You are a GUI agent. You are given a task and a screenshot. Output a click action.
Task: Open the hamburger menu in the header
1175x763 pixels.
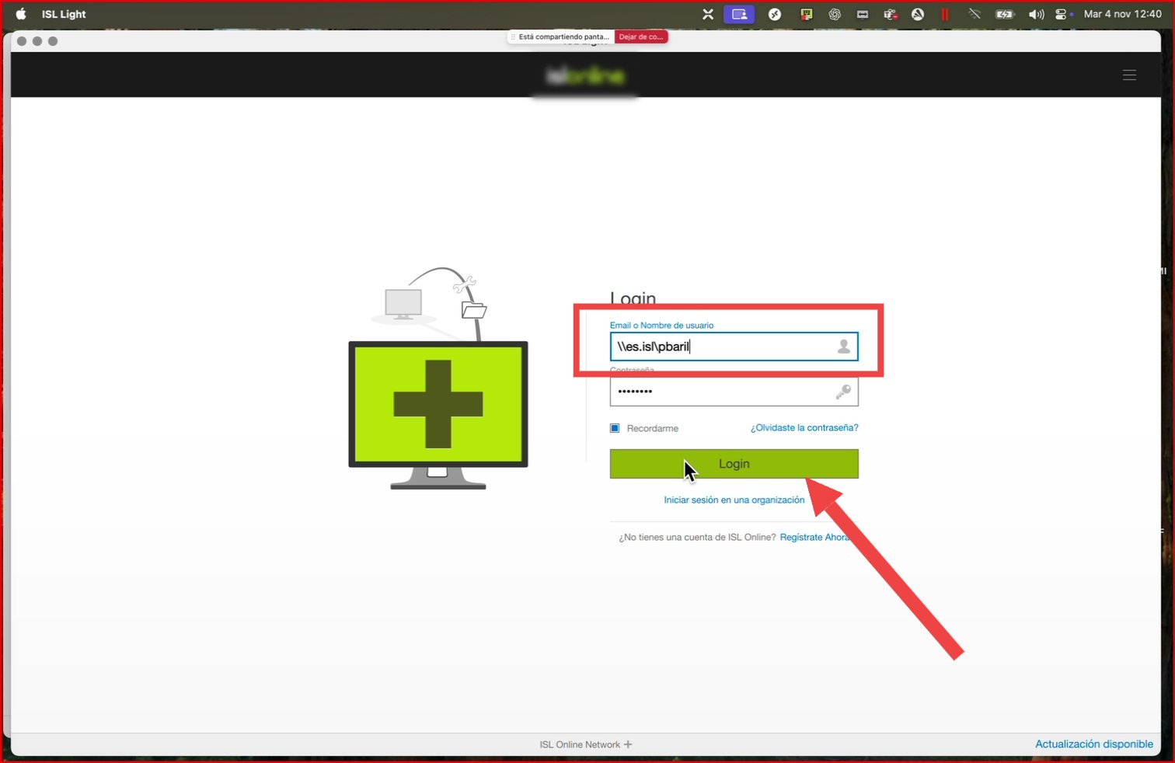tap(1129, 75)
